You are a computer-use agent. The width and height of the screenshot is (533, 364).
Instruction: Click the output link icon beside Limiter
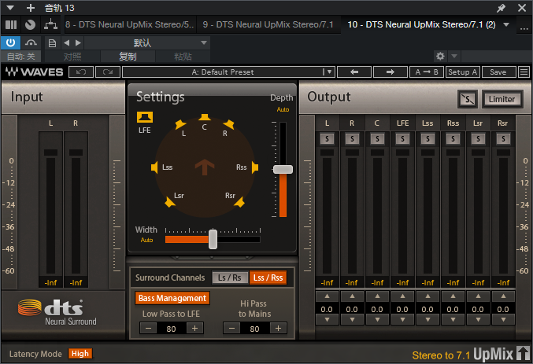tap(468, 99)
